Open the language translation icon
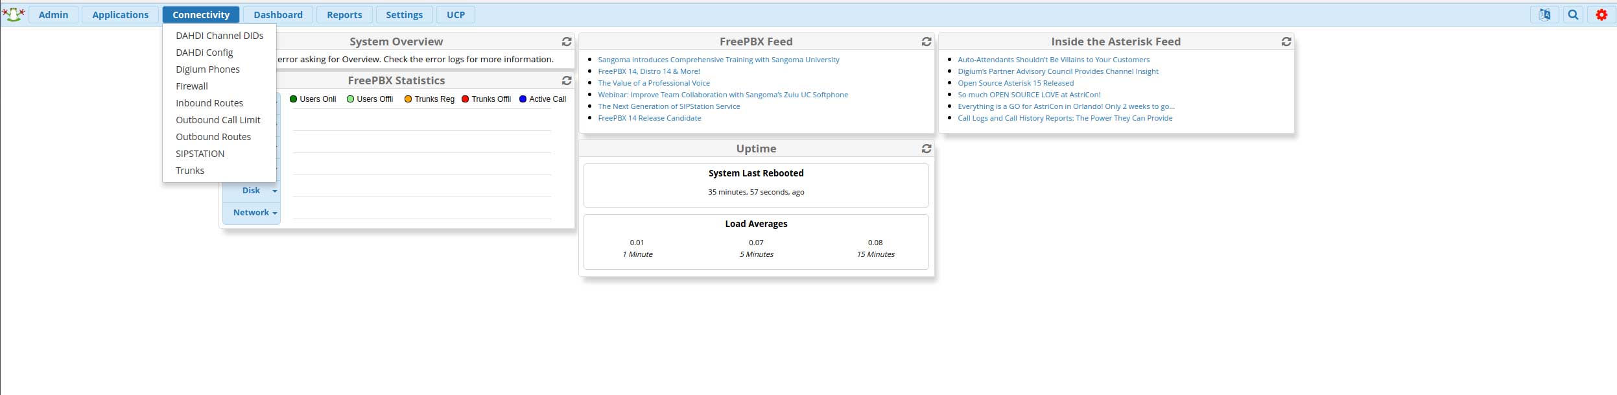This screenshot has width=1617, height=395. pyautogui.click(x=1544, y=14)
